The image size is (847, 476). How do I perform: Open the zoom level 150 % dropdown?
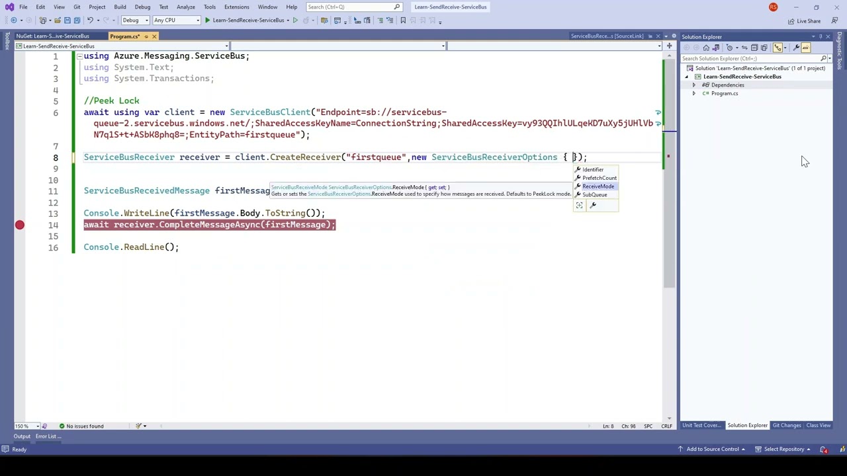pyautogui.click(x=26, y=426)
